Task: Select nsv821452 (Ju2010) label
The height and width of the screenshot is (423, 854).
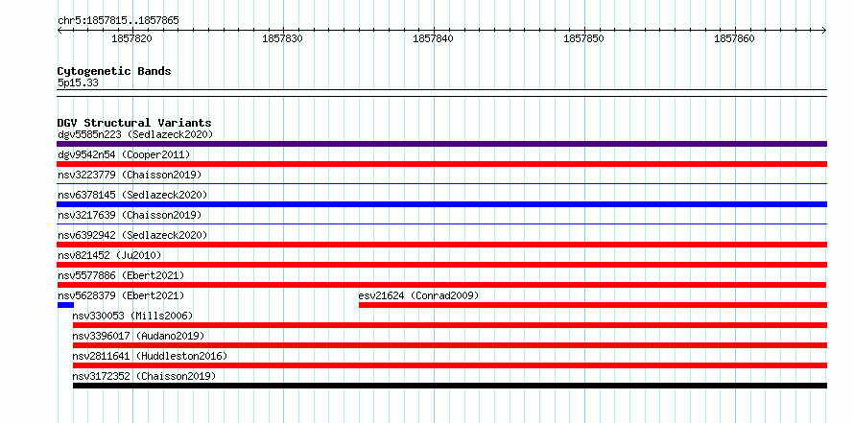Action: coord(109,255)
